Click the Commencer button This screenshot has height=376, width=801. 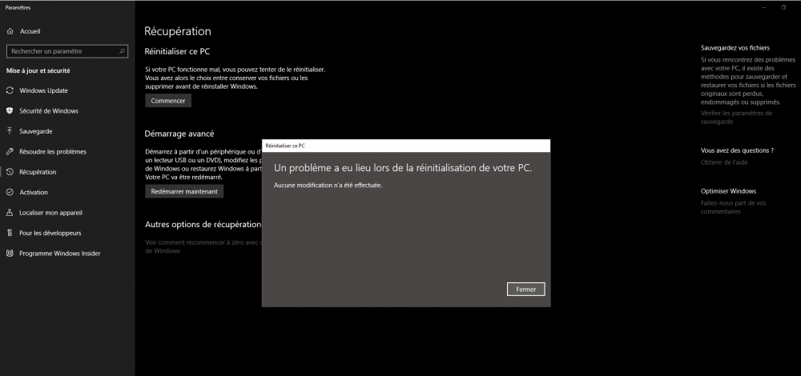tap(168, 101)
